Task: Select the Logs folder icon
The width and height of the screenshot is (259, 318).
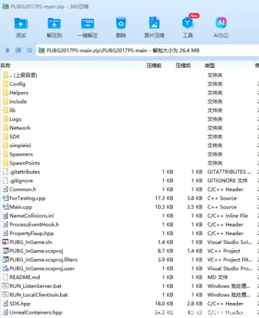Action: coord(5,119)
